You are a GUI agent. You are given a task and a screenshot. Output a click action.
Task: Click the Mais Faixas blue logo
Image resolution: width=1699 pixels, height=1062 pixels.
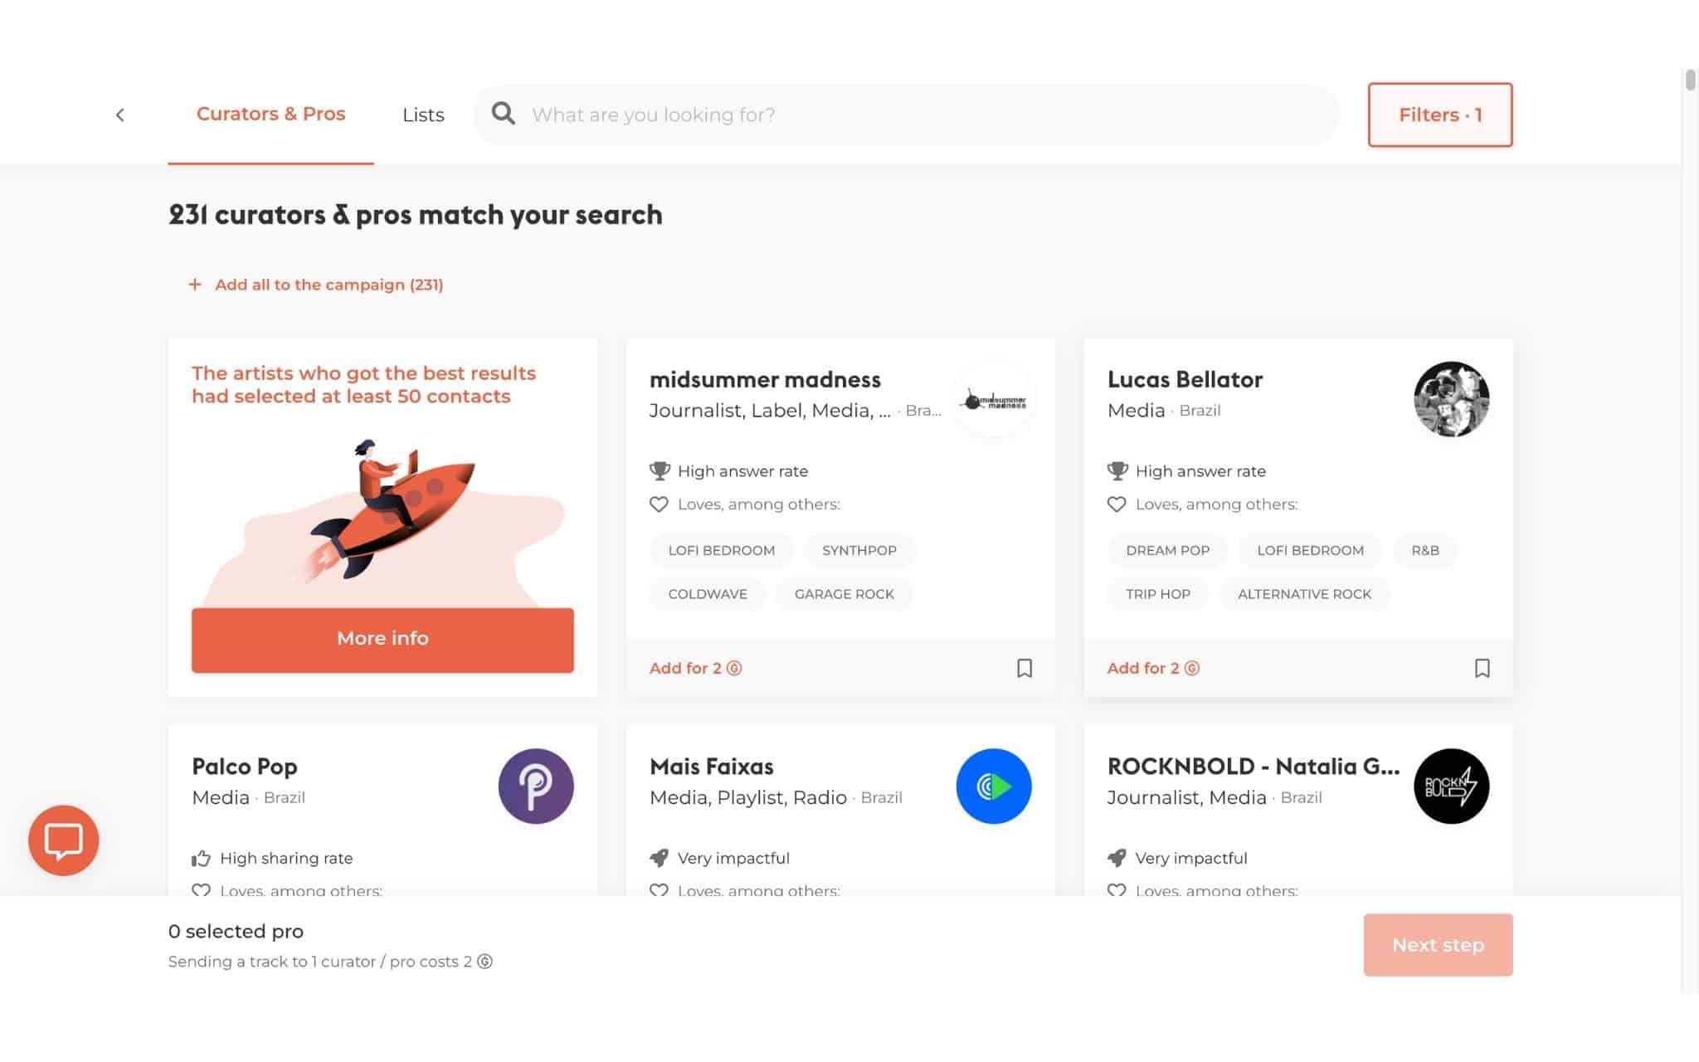pyautogui.click(x=994, y=787)
